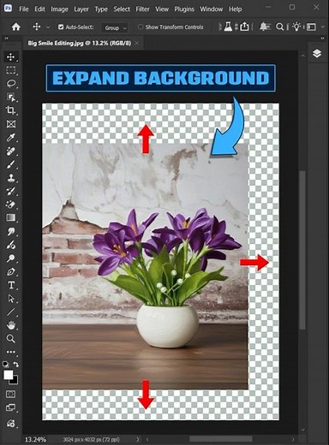
Task: Expand the collapsed toolbar double arrows
Action: (x=6, y=39)
